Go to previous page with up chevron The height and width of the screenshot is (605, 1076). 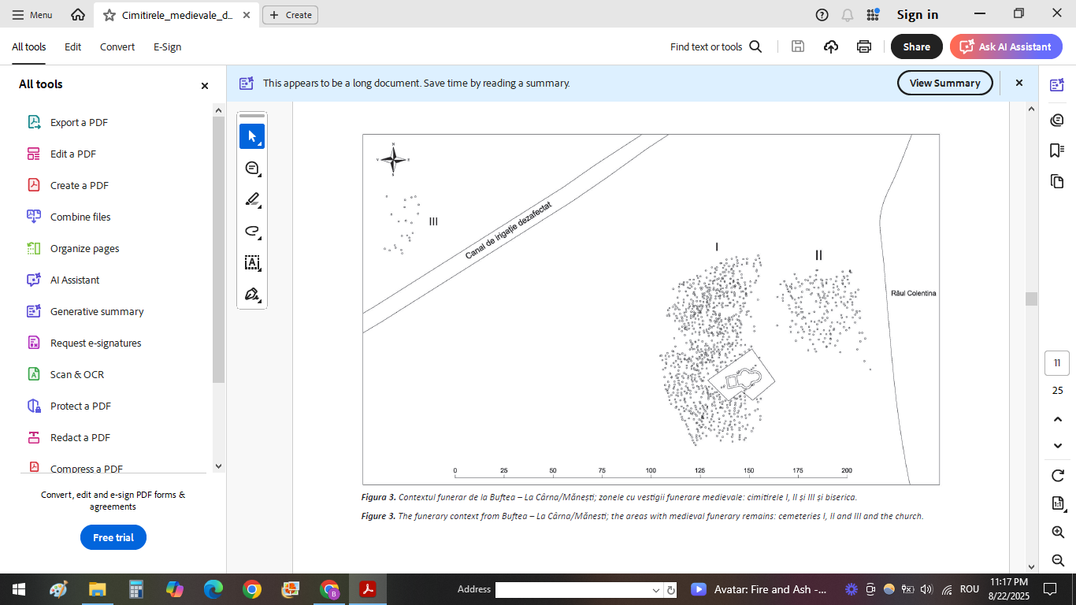[x=1058, y=419]
